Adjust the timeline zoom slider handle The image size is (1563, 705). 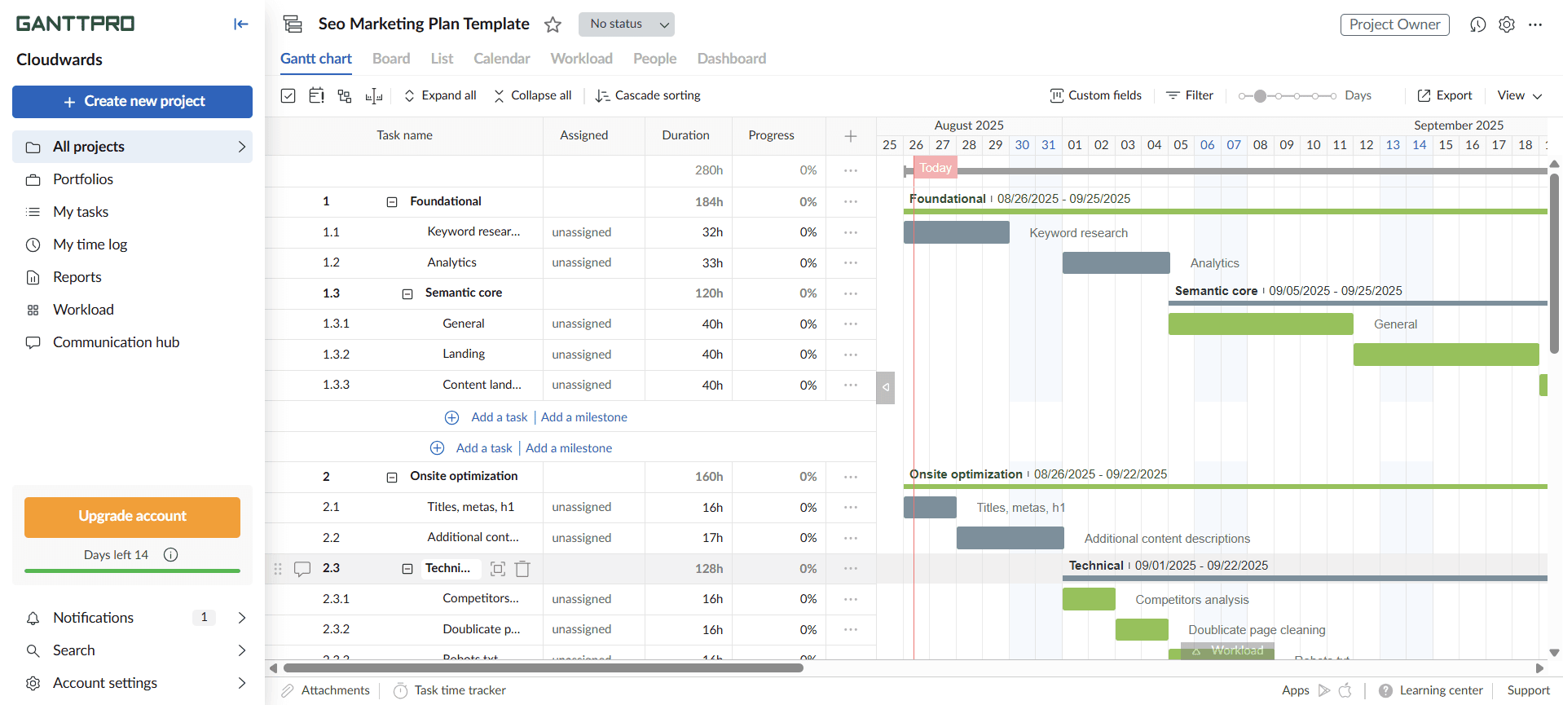pos(1261,96)
